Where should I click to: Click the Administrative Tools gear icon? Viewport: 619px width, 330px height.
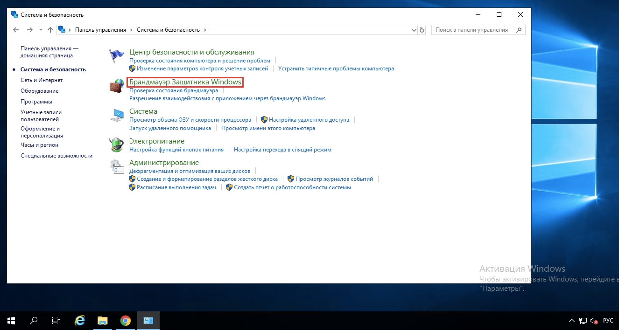coord(116,167)
